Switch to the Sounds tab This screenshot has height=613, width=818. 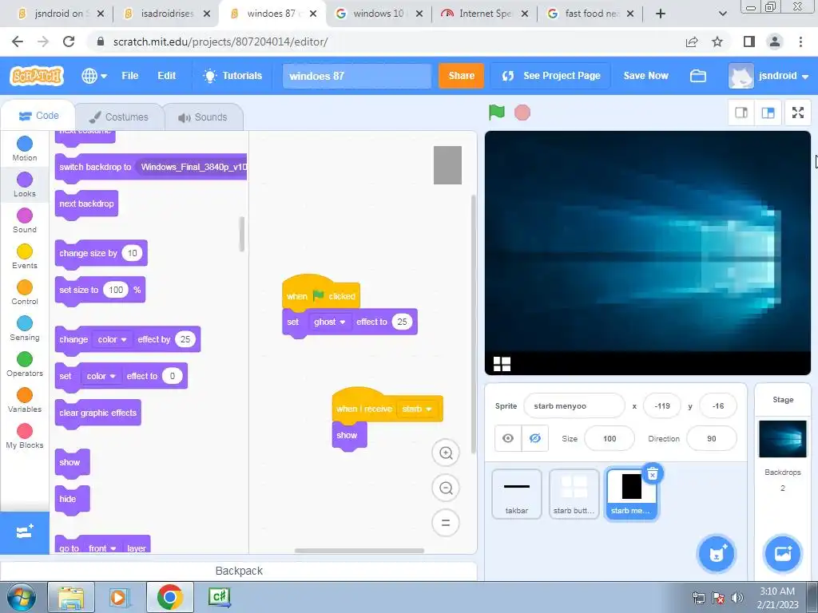[203, 117]
